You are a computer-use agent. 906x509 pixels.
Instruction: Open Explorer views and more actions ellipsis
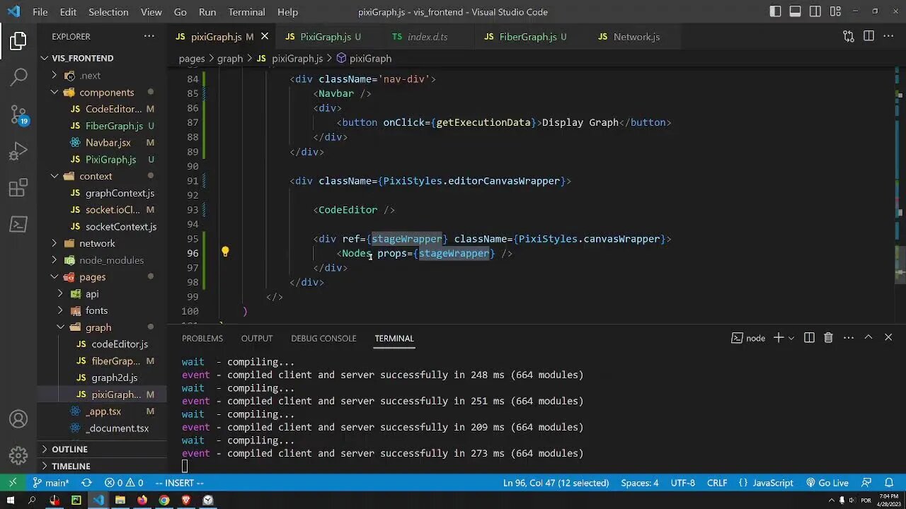149,36
